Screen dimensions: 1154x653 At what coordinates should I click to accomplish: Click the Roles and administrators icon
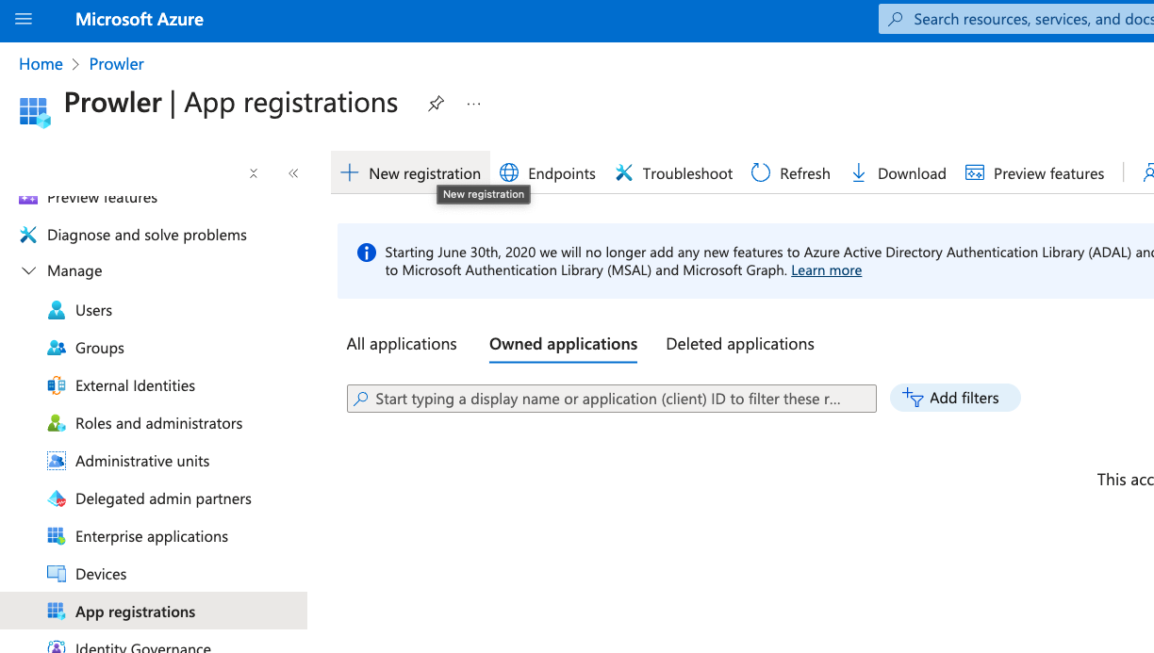point(57,423)
